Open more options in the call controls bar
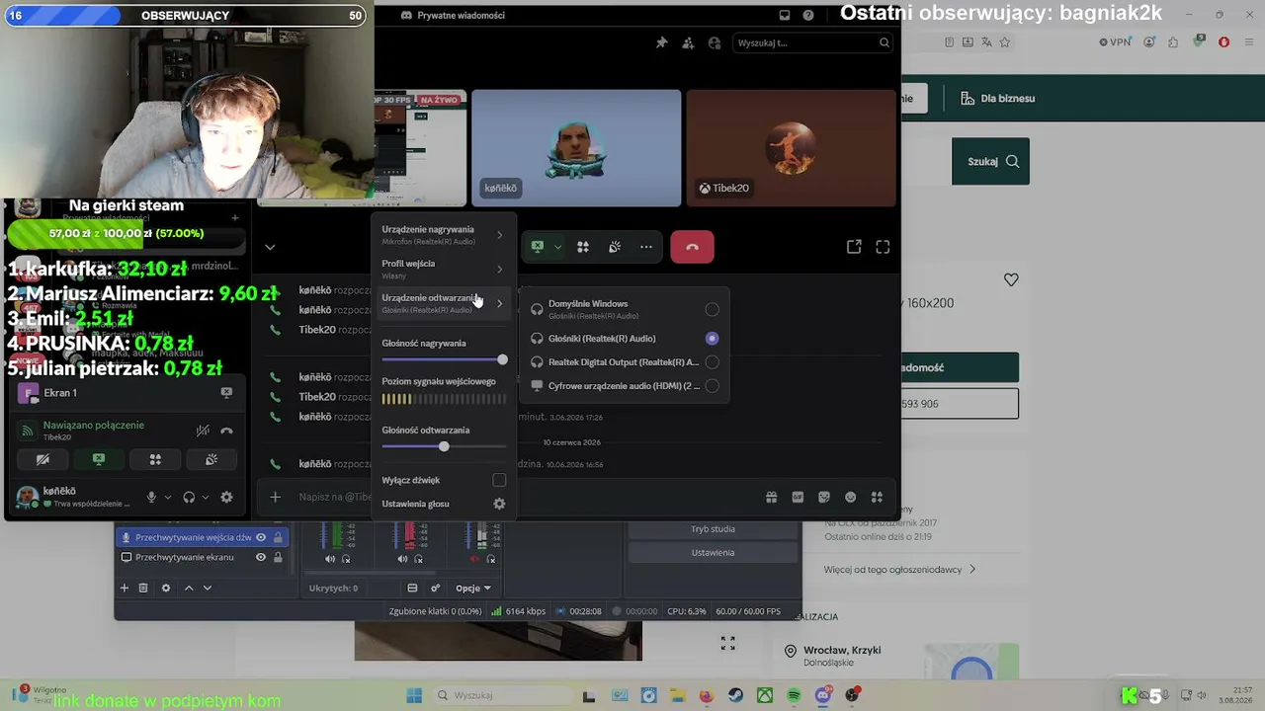1265x711 pixels. pos(646,247)
